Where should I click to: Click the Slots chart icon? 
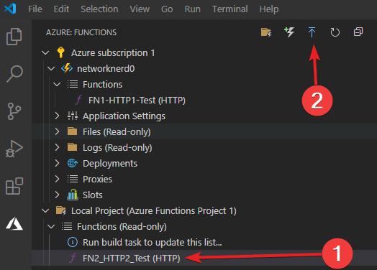tap(73, 195)
